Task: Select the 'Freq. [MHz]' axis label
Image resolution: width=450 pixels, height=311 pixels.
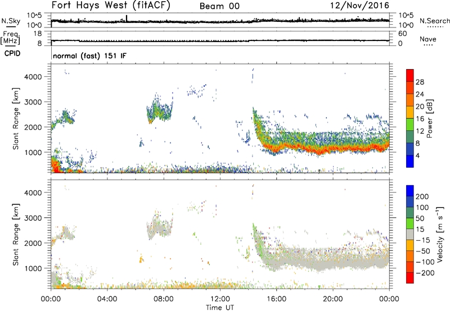Action: pyautogui.click(x=10, y=38)
